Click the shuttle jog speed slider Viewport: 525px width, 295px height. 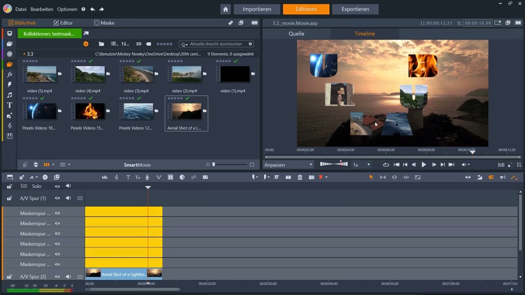333,164
